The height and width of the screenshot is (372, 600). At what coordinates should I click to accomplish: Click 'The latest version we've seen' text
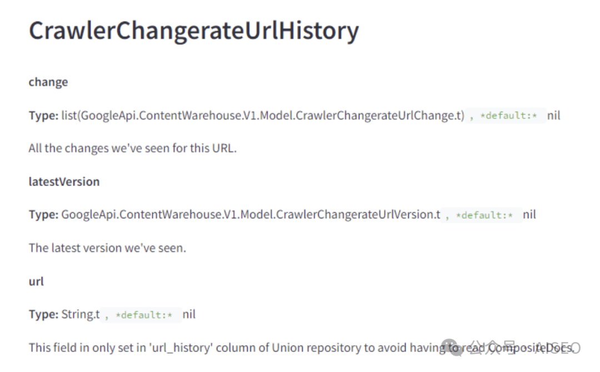pyautogui.click(x=107, y=248)
